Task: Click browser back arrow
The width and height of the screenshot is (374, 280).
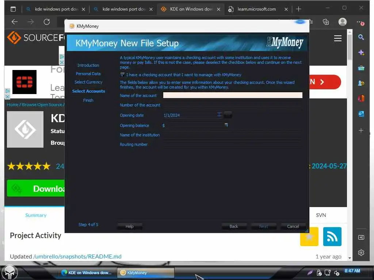Action: tap(15, 22)
